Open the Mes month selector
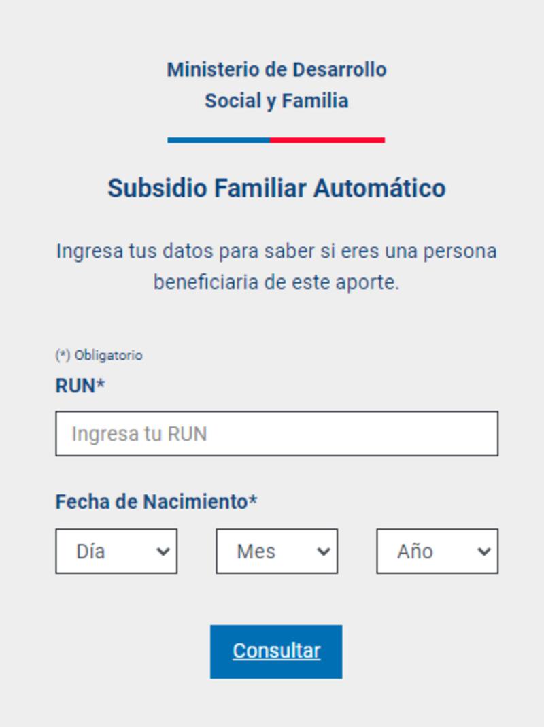 [x=276, y=552]
